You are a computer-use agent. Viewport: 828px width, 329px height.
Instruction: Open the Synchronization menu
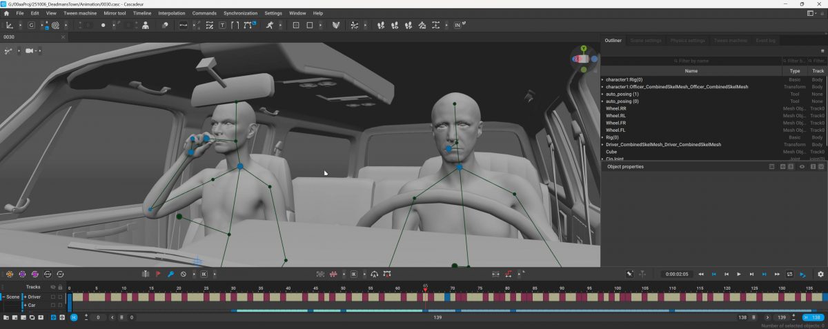pyautogui.click(x=241, y=13)
